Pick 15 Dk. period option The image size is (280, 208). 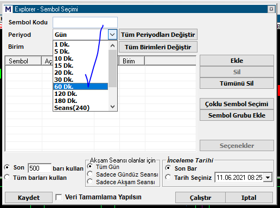point(81,66)
